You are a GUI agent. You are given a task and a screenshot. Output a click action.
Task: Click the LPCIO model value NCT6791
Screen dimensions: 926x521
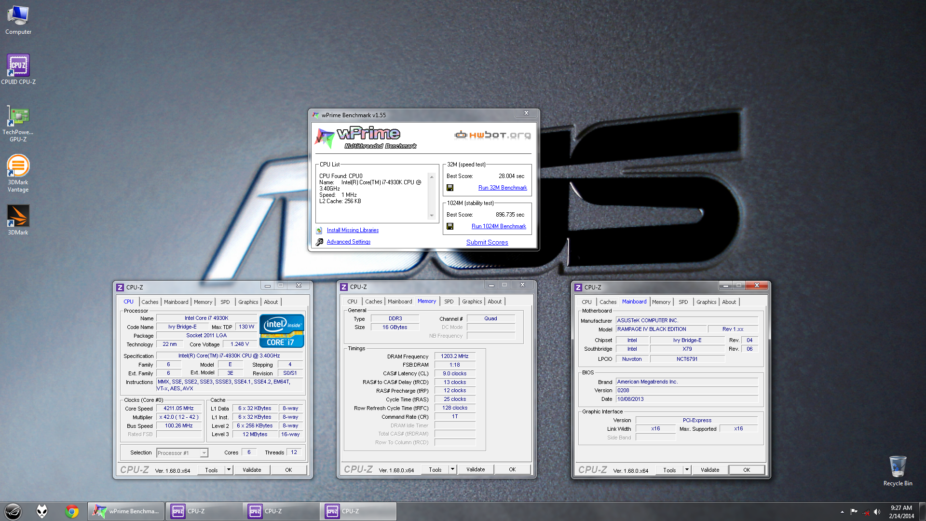tap(687, 359)
